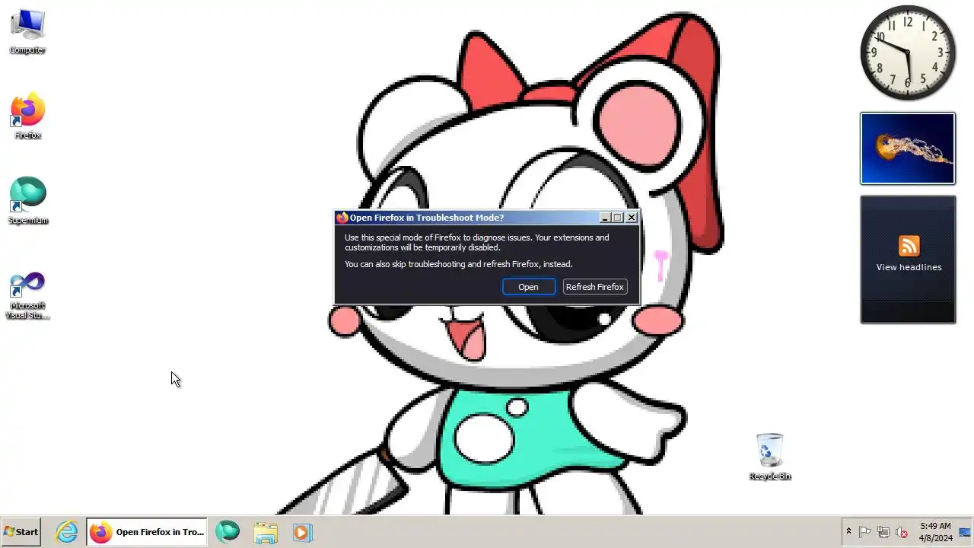Click the muted volume tray icon

[x=902, y=532]
